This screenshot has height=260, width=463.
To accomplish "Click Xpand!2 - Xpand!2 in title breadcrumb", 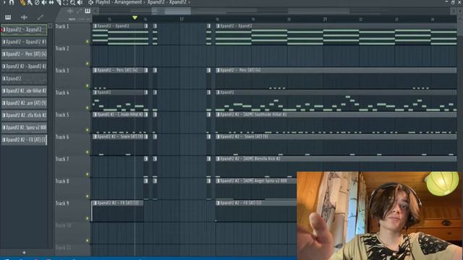I will (167, 2).
